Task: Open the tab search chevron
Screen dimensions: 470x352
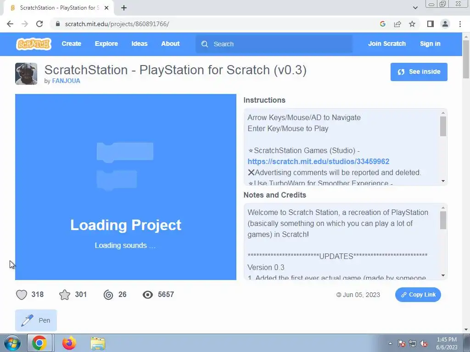Action: click(x=415, y=8)
